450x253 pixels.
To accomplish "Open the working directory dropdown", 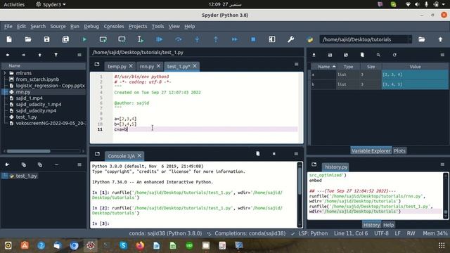I will pyautogui.click(x=410, y=39).
